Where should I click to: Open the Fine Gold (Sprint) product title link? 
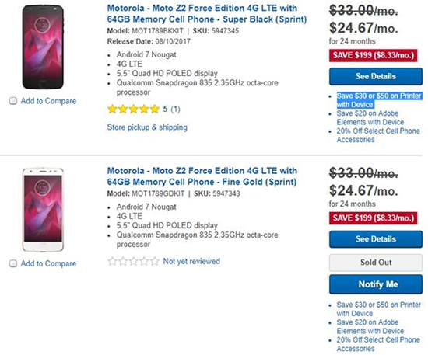[x=202, y=176]
